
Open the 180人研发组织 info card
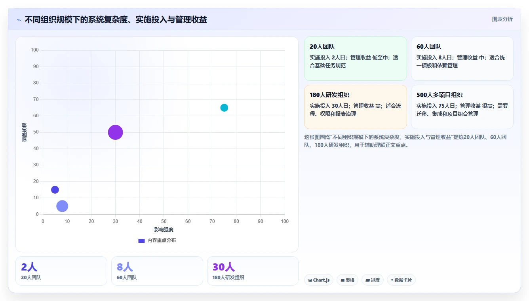coord(355,107)
